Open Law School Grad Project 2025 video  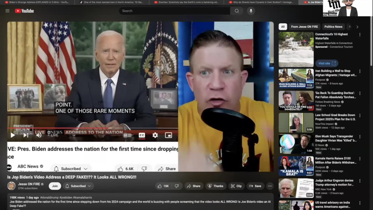(x=296, y=123)
